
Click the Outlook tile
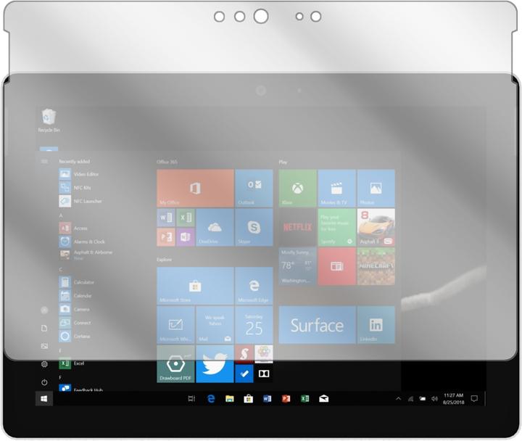coord(254,188)
